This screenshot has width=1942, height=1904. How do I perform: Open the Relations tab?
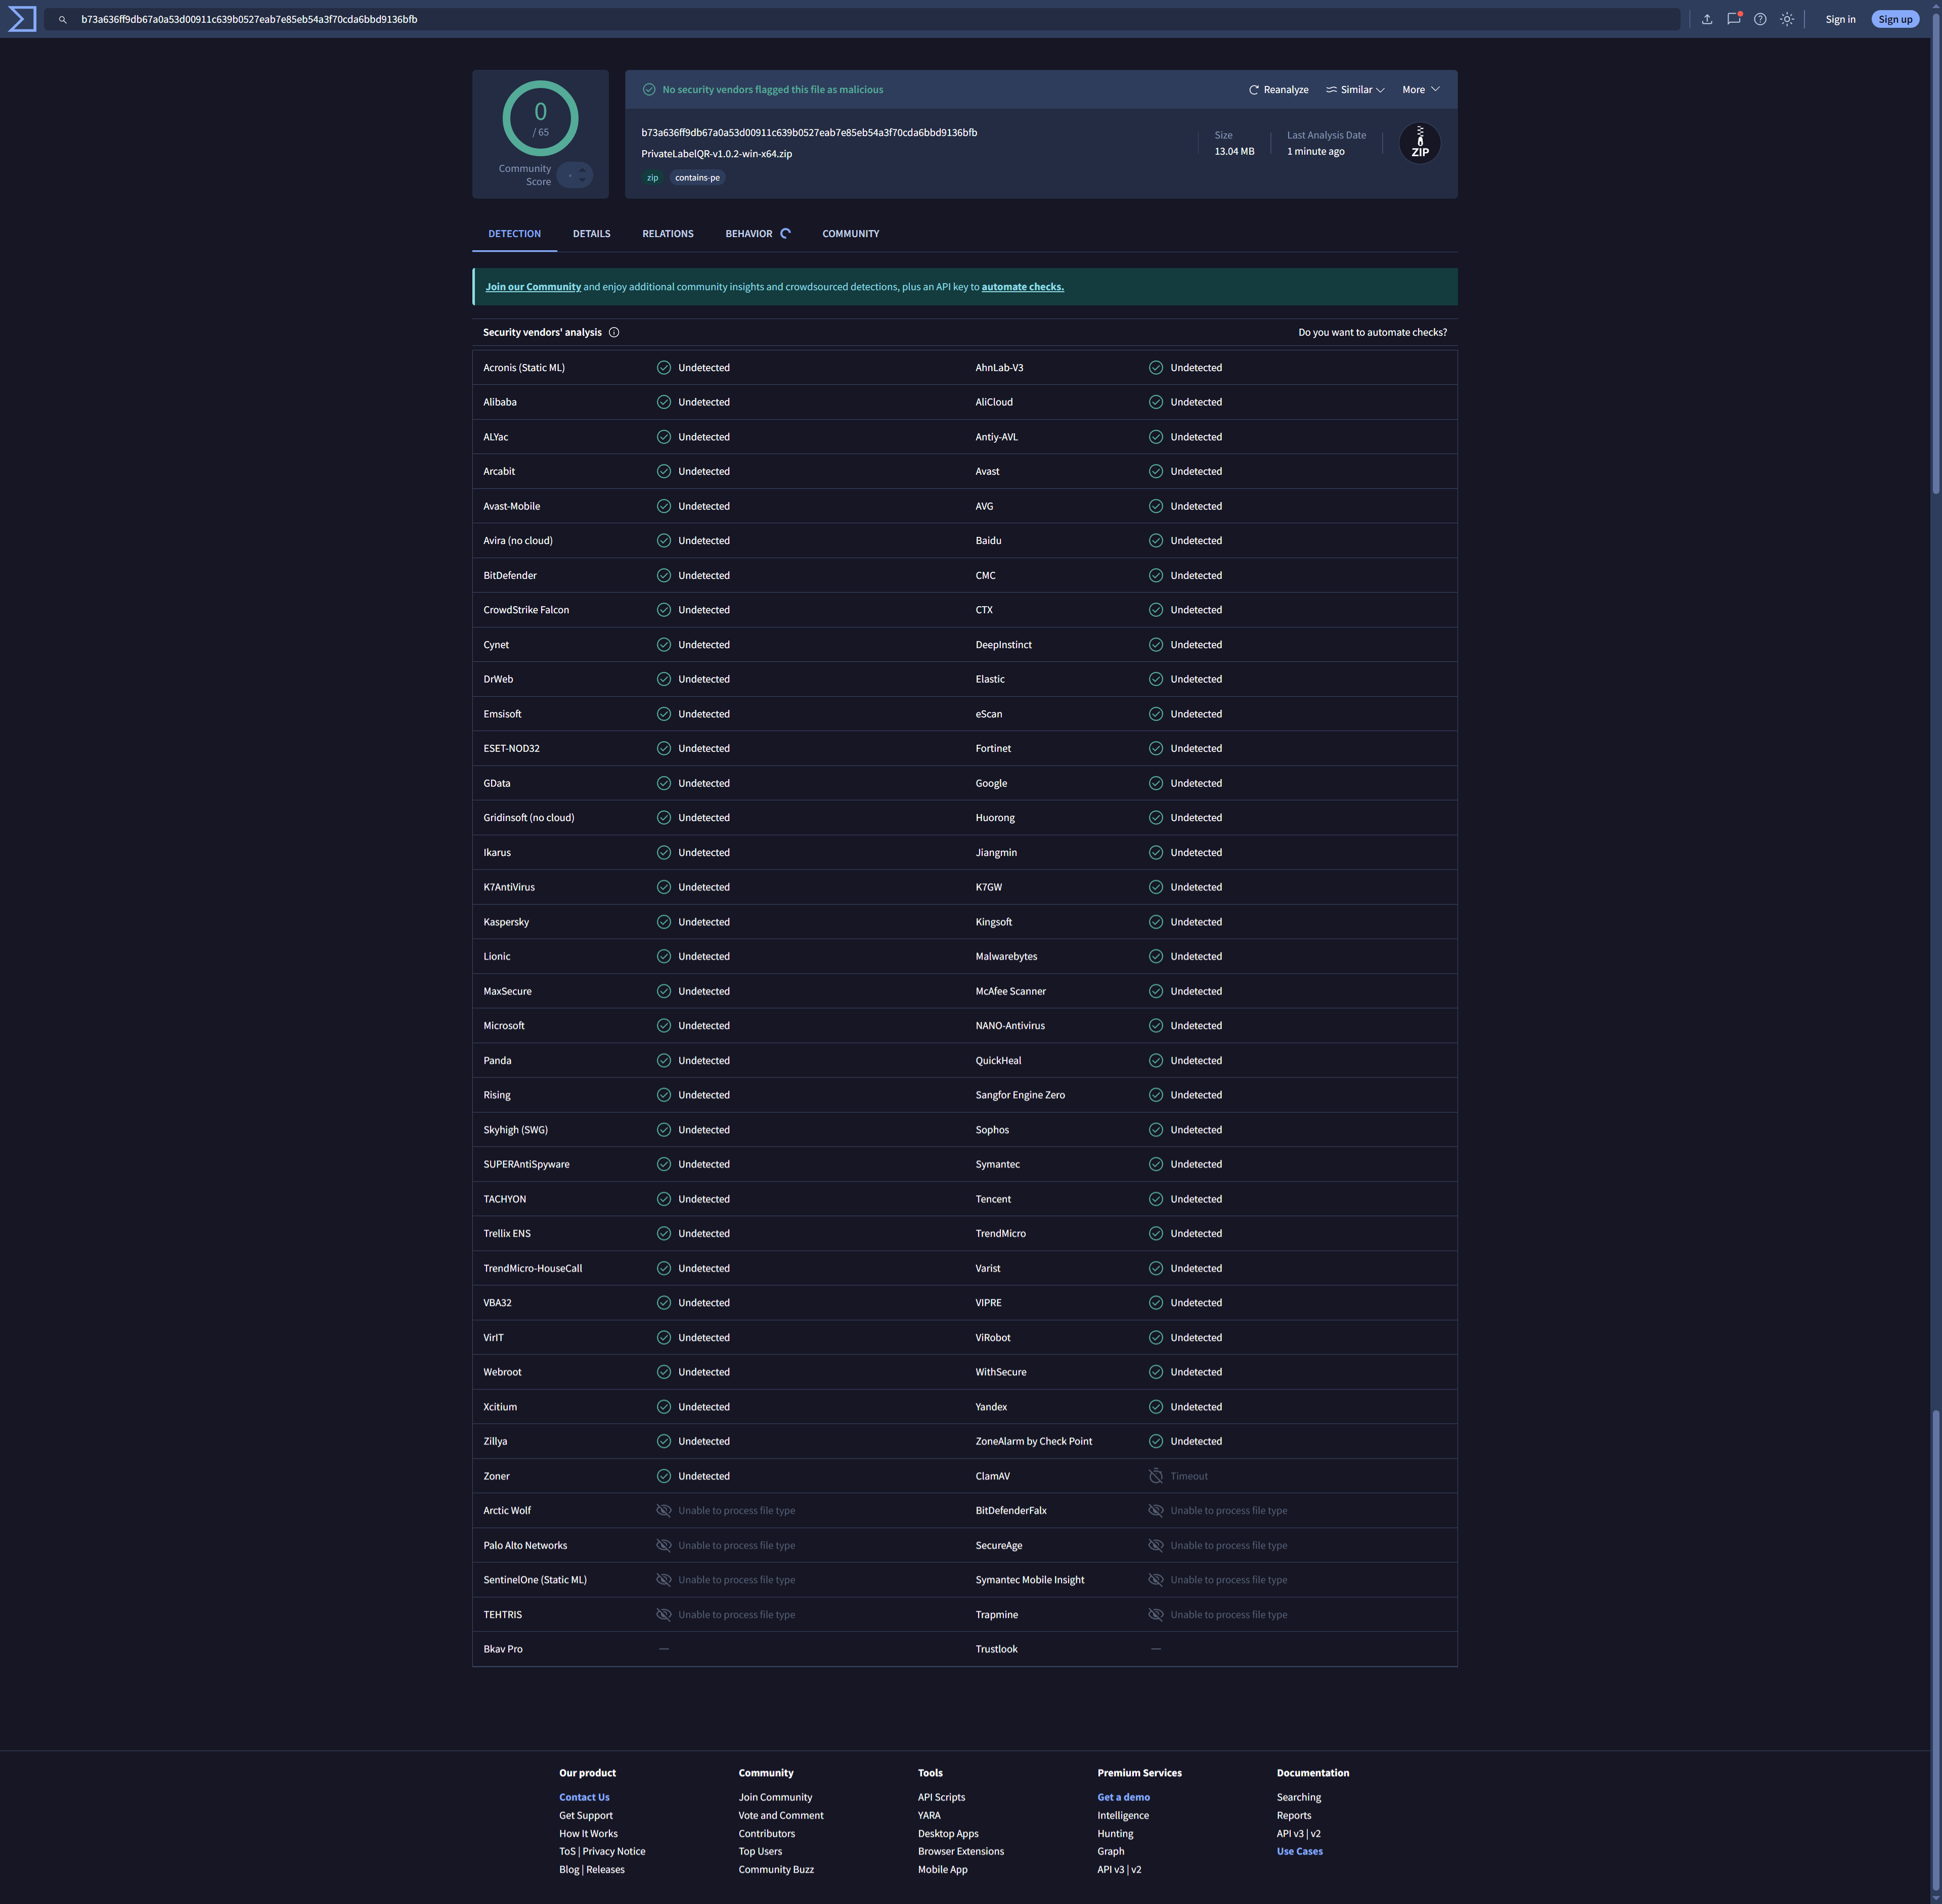coord(668,234)
